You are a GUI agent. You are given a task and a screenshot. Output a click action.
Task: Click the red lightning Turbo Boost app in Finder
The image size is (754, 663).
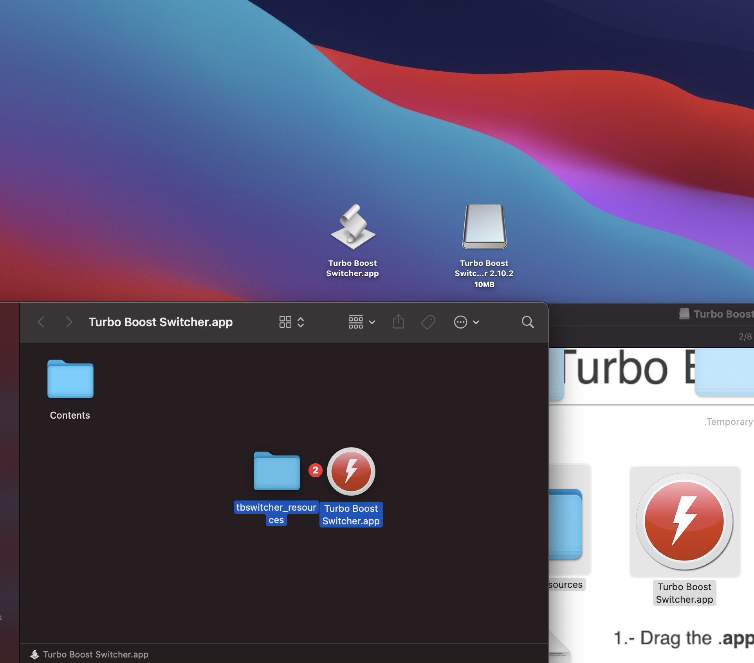pos(351,471)
